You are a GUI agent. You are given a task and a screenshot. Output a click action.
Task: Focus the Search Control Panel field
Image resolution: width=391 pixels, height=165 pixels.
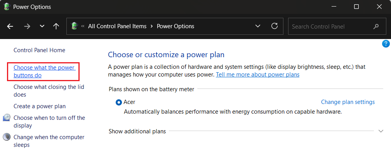[330, 27]
